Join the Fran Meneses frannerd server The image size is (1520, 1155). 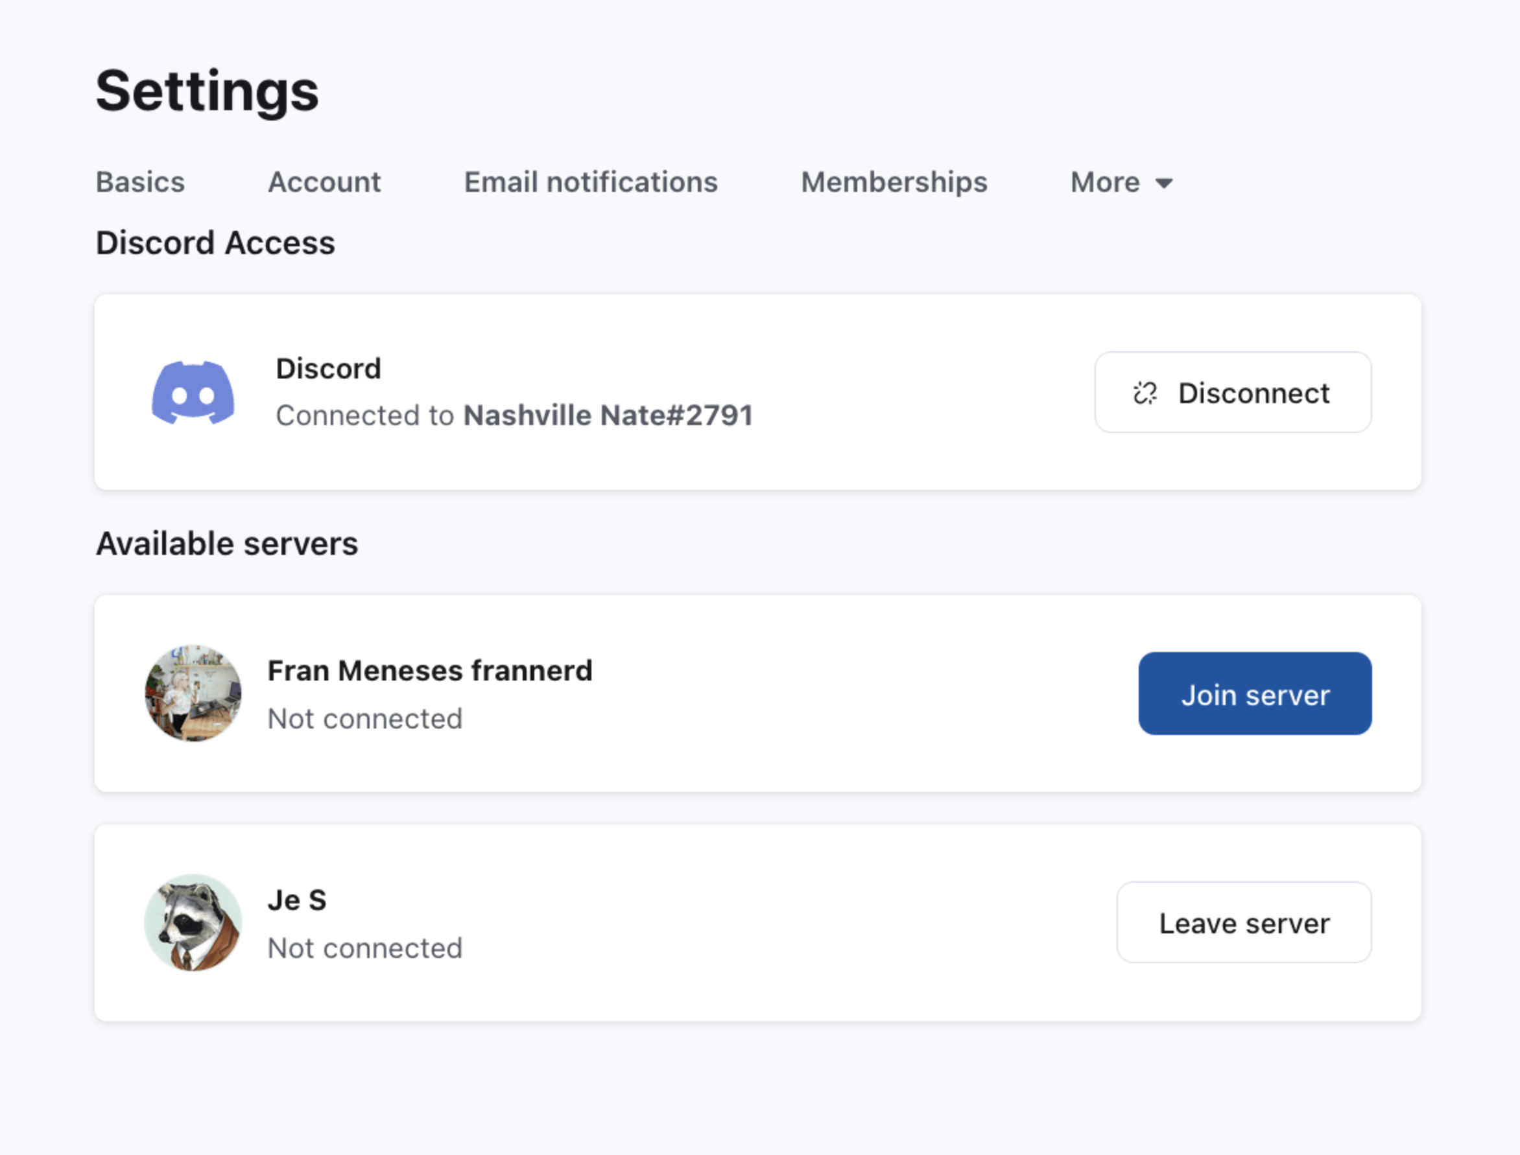(x=1255, y=694)
